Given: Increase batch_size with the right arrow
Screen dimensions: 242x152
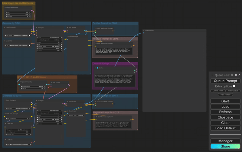Looking at the screenshot, I should [30, 17].
